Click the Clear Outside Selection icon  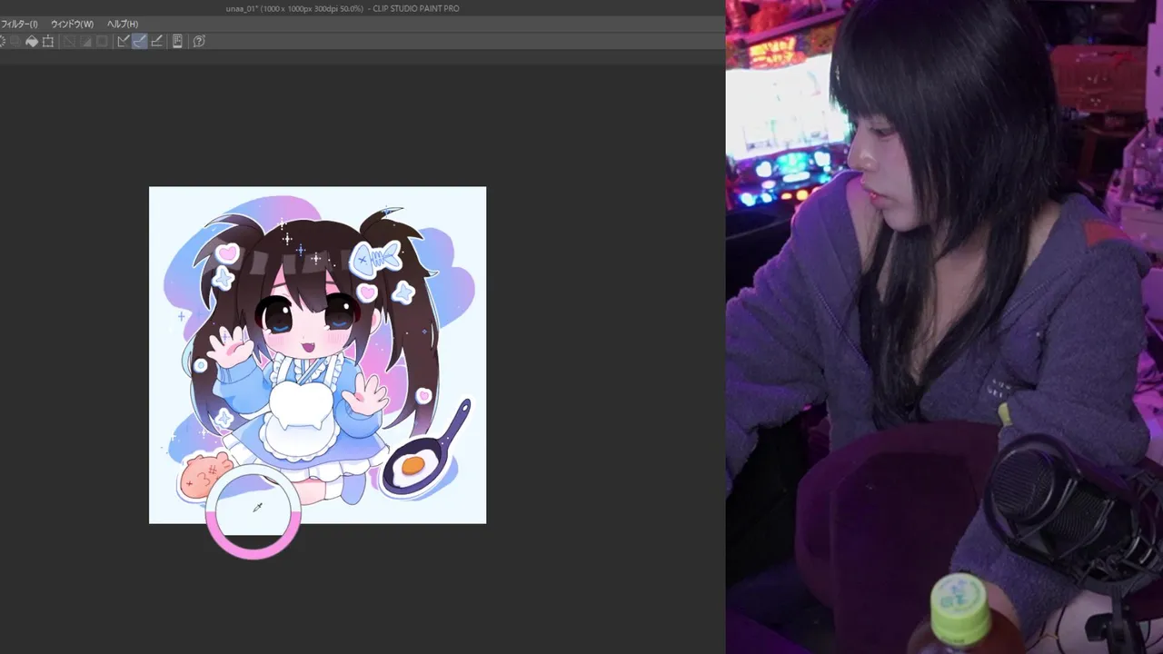(x=15, y=41)
